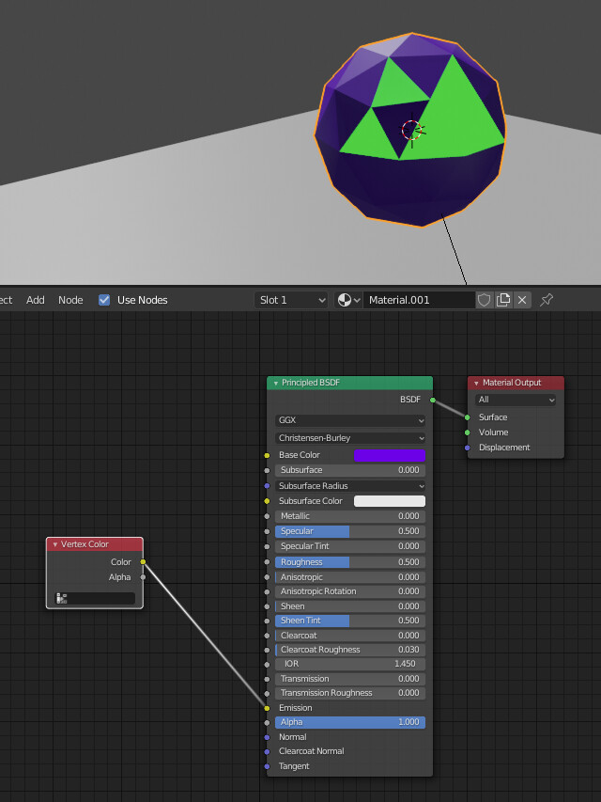601x802 pixels.
Task: Click the Specular slider at 0.500
Action: [x=350, y=531]
